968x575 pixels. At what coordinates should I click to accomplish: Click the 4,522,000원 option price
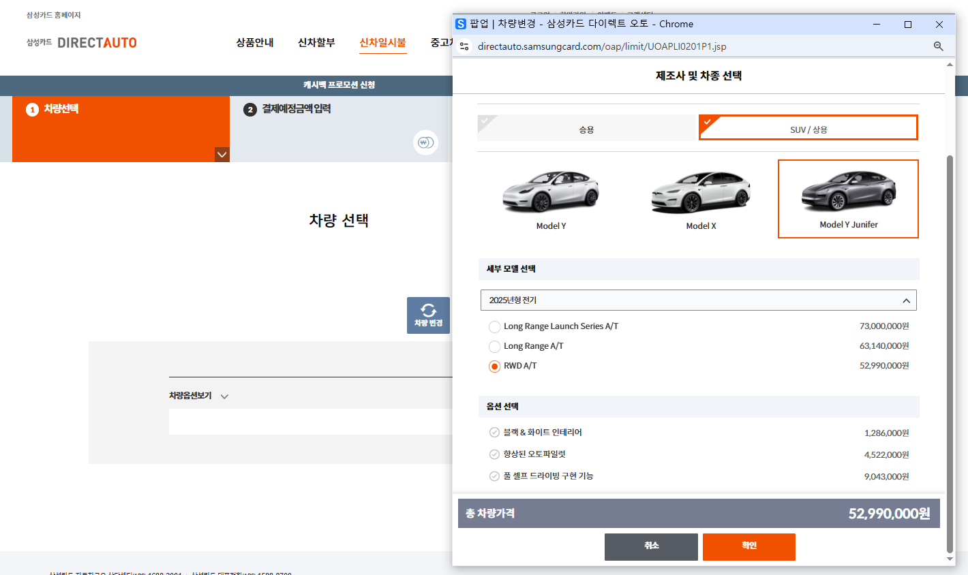pyautogui.click(x=886, y=455)
